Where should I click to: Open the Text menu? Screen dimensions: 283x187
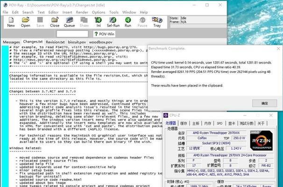[41, 12]
